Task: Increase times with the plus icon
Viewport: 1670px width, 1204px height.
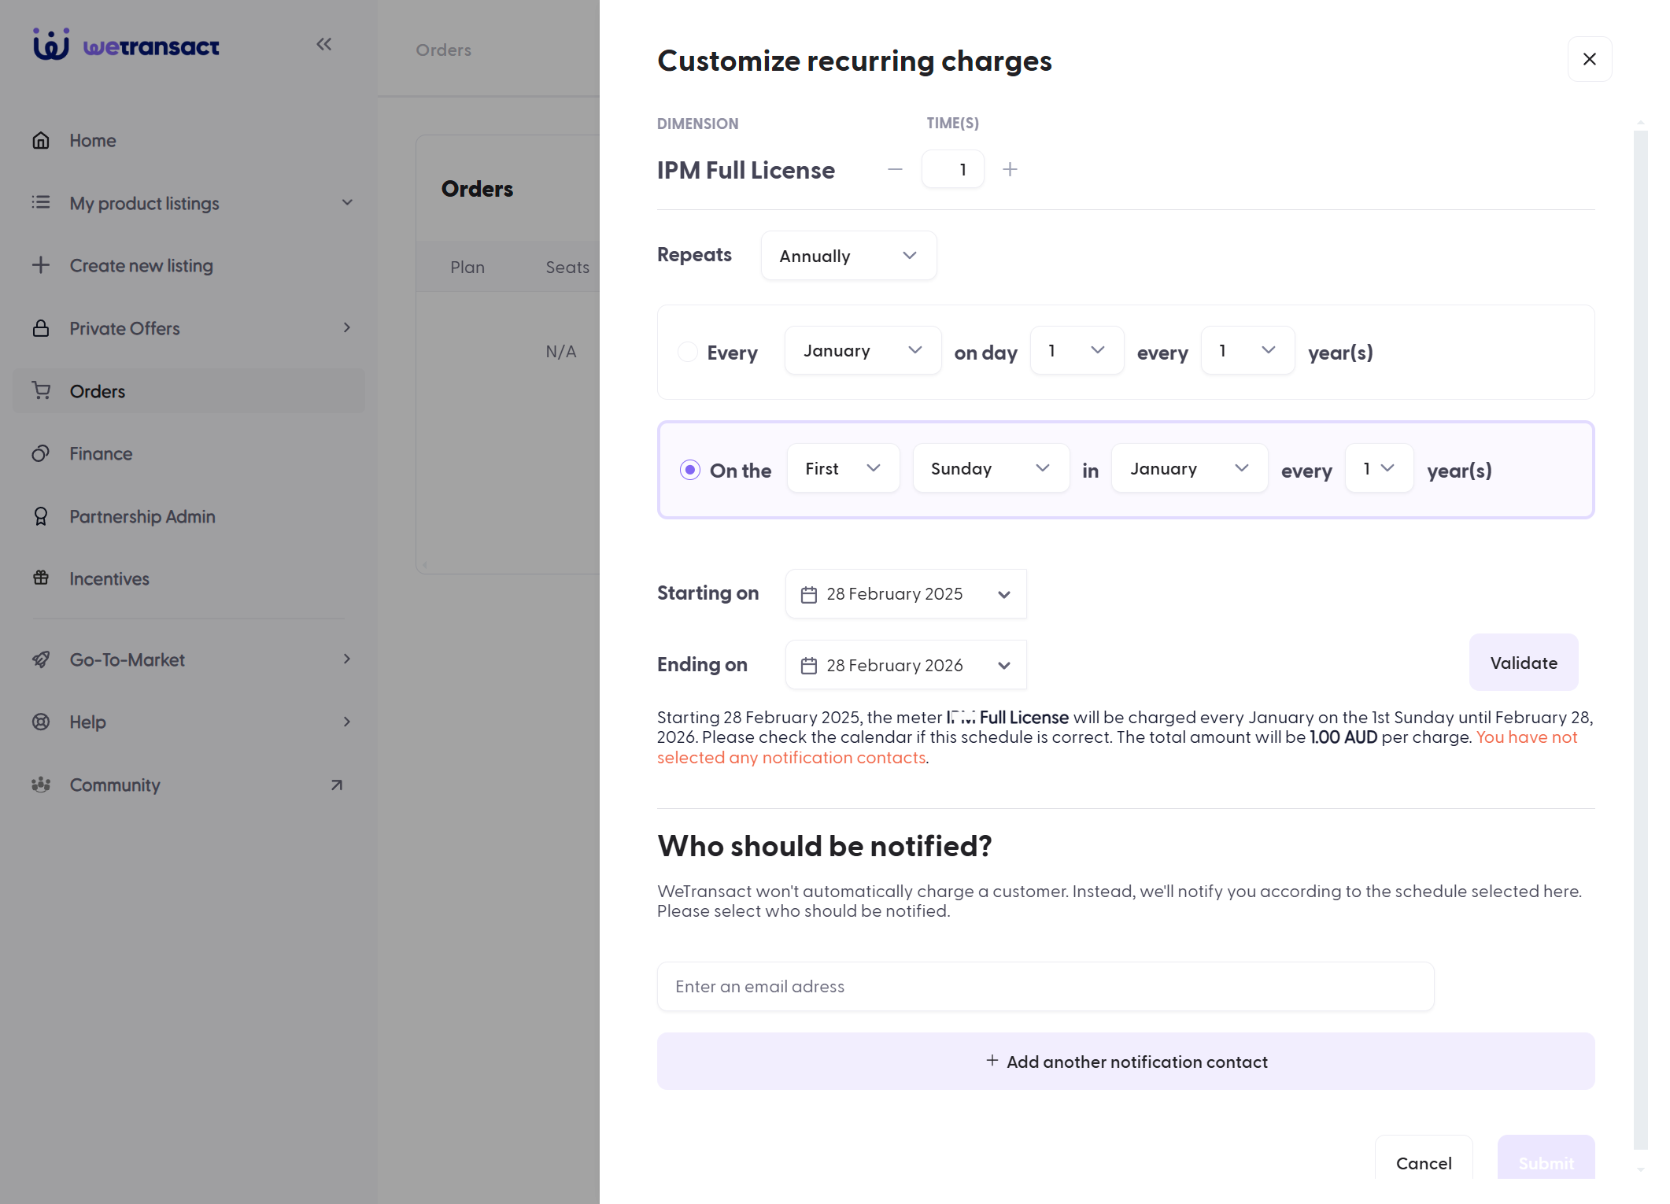Action: [x=1010, y=169]
